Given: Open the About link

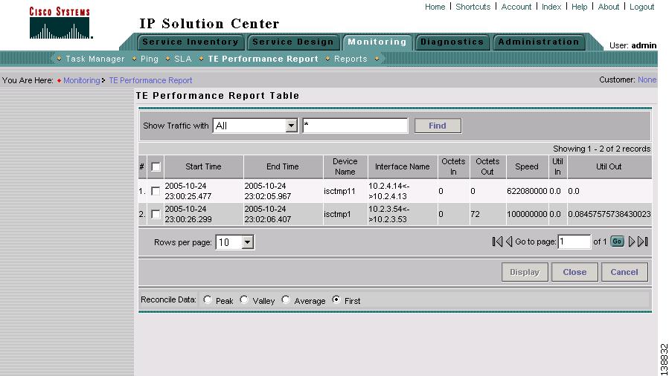Looking at the screenshot, I should 609,7.
